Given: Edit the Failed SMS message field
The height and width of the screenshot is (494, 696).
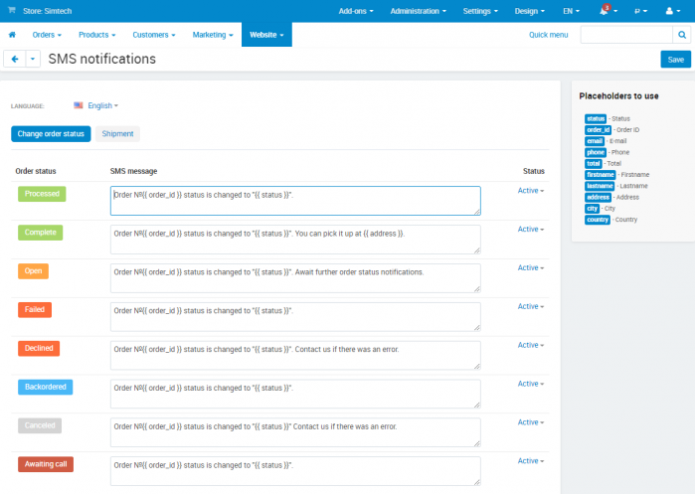Looking at the screenshot, I should click(295, 316).
